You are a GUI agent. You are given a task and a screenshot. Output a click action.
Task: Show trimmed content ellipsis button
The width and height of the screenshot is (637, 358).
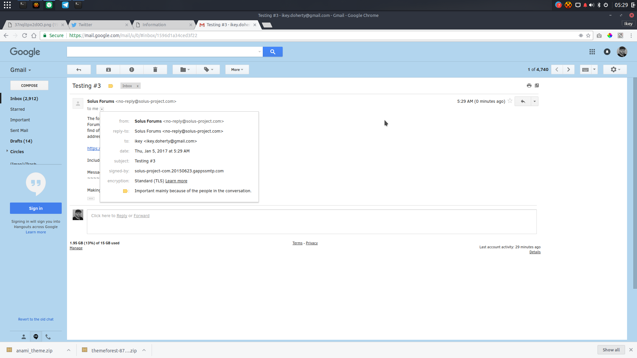tap(91, 199)
